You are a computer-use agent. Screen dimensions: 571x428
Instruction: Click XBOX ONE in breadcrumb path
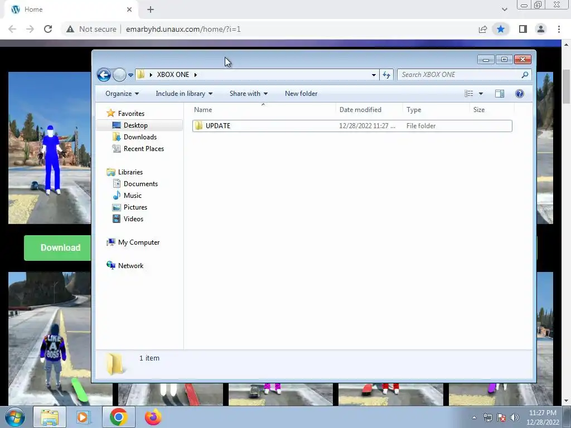click(x=173, y=75)
